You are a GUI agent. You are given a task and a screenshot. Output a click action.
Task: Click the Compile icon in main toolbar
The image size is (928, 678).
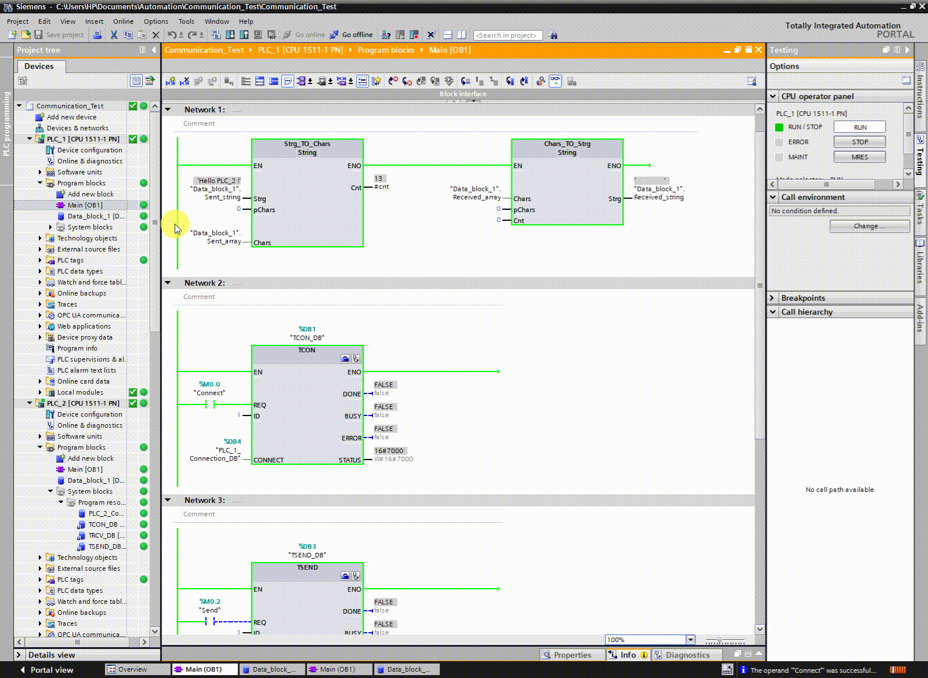(x=217, y=35)
